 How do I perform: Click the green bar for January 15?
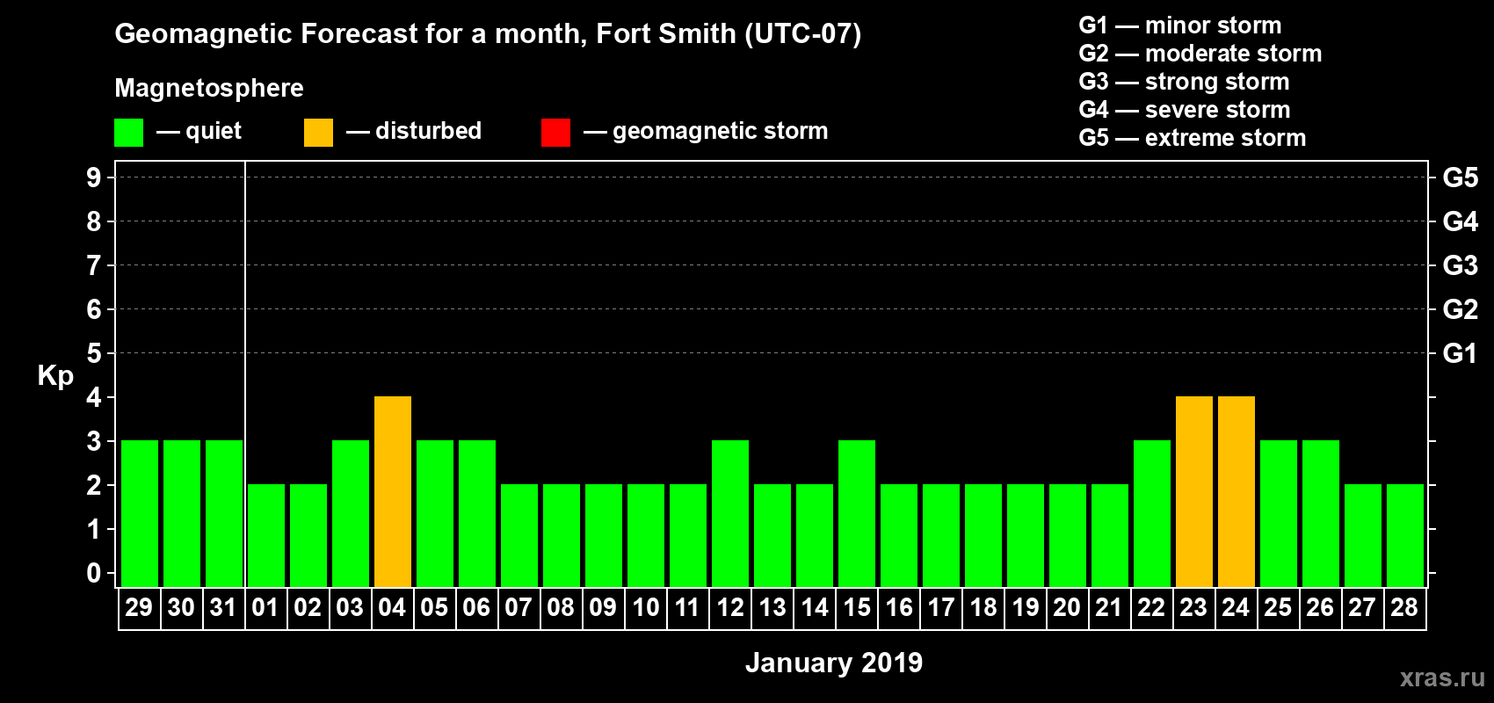coord(857,514)
